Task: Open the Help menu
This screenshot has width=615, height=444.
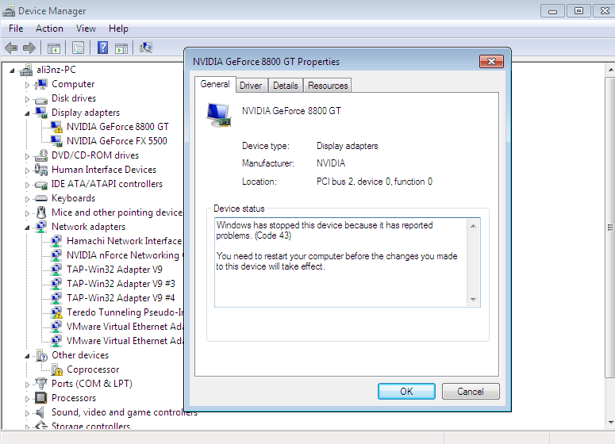Action: click(x=118, y=29)
